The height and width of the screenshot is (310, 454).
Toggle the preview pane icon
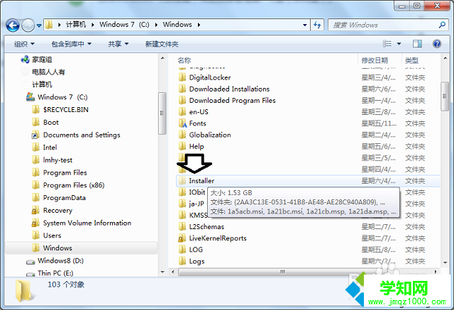[x=417, y=44]
